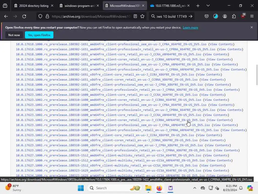Open 17623 arm64fre client-professionaln retail iso link
258x194 pixels.
(117, 130)
